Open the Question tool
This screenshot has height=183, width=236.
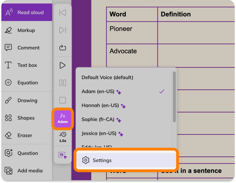point(27,153)
